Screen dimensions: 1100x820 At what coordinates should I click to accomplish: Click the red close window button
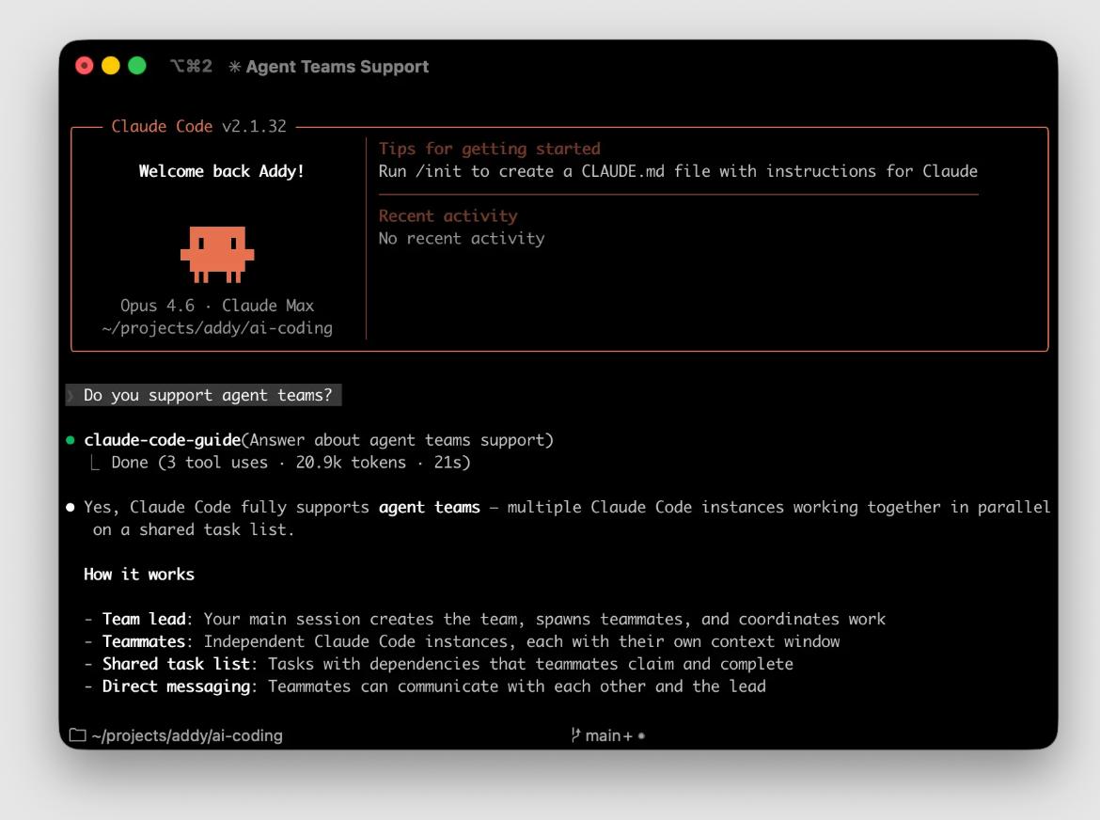(x=85, y=66)
